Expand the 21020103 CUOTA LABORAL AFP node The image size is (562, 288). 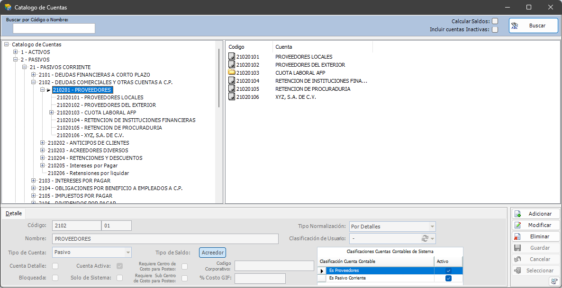pos(52,113)
